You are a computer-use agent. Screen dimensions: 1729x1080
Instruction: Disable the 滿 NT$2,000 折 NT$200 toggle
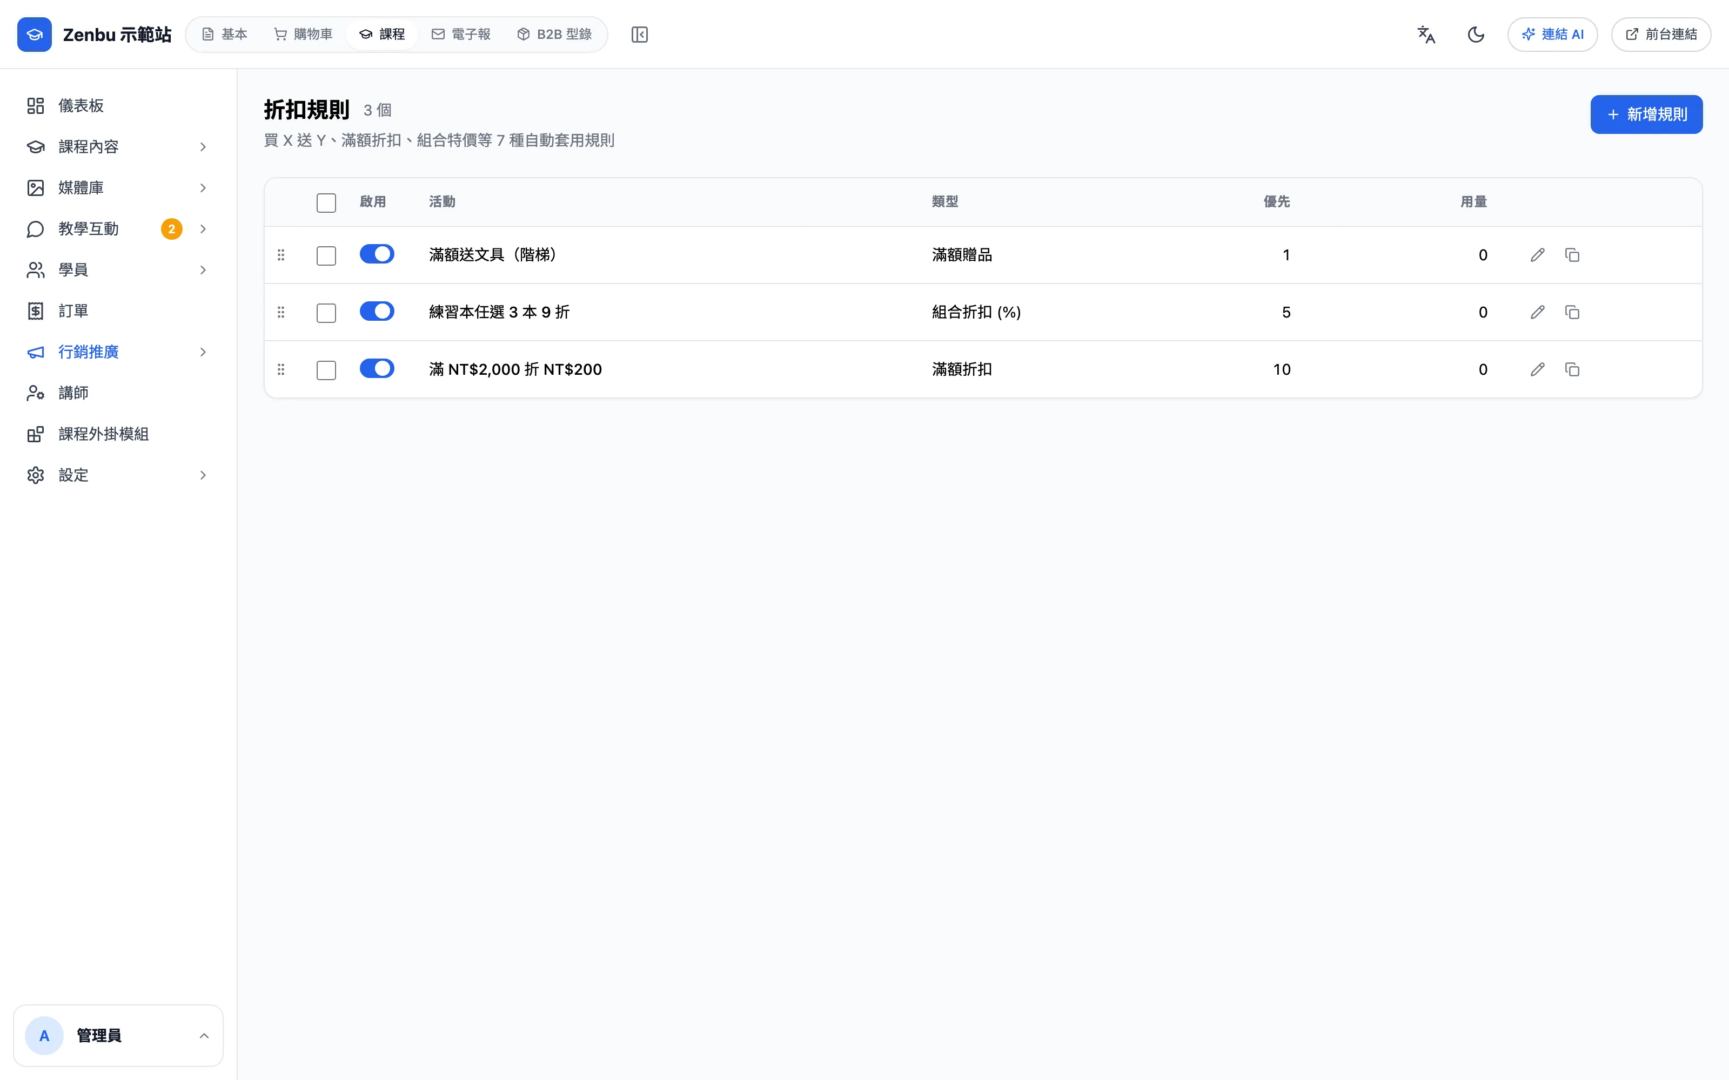[x=377, y=369]
